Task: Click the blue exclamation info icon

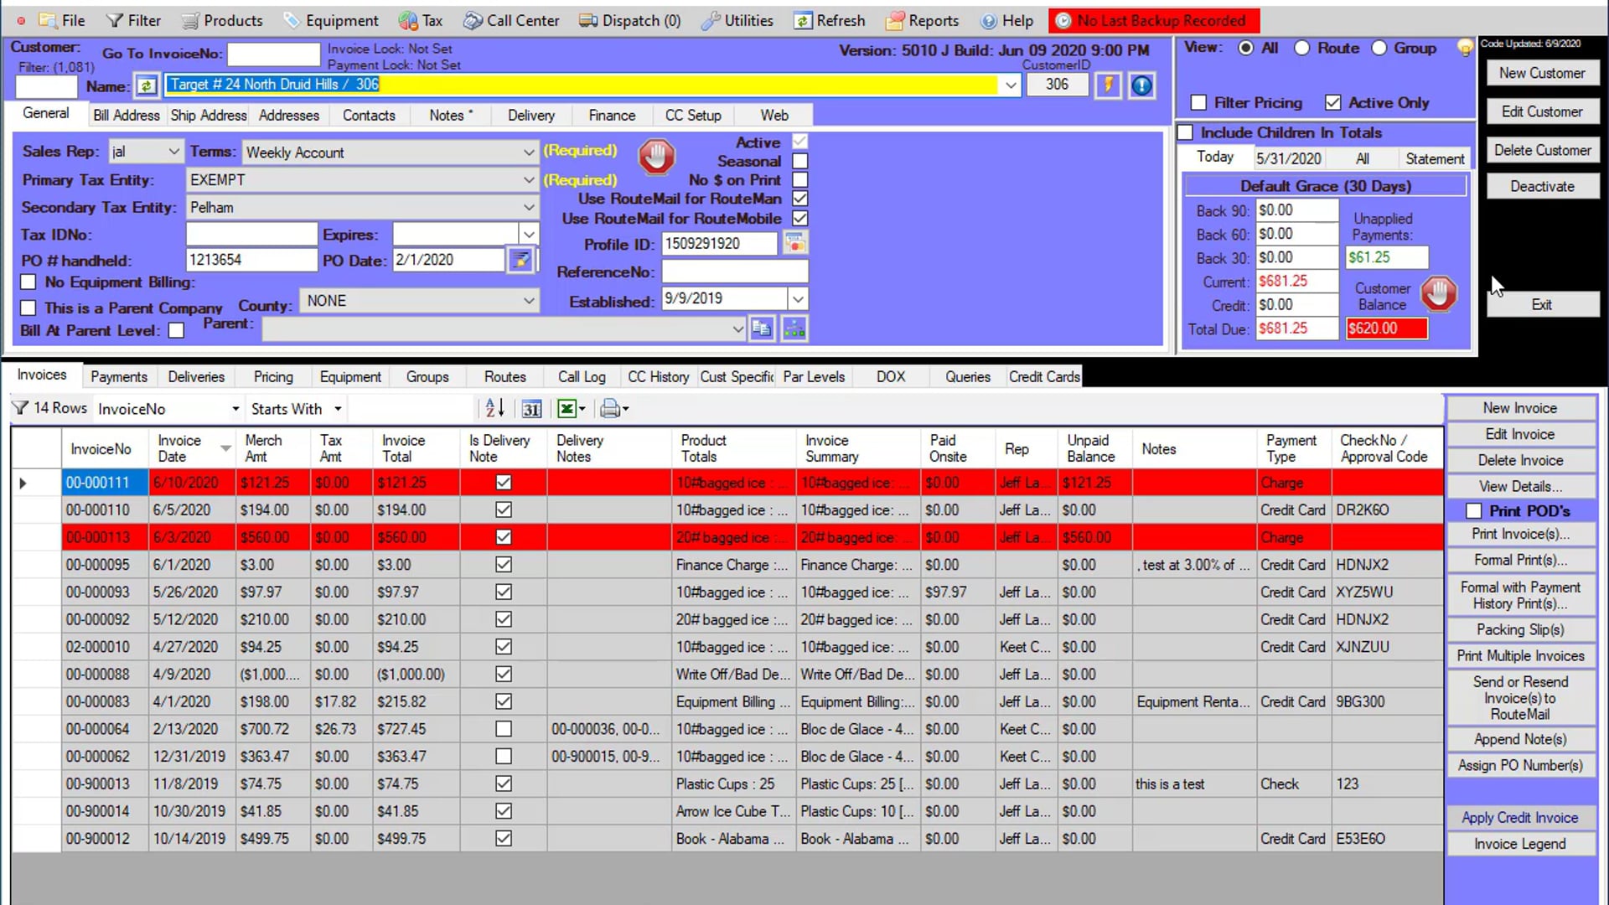Action: click(x=1141, y=85)
